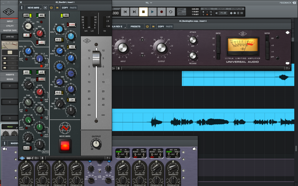Open the 1176LN PRESETS menu
298x186 pixels.
(x=135, y=26)
